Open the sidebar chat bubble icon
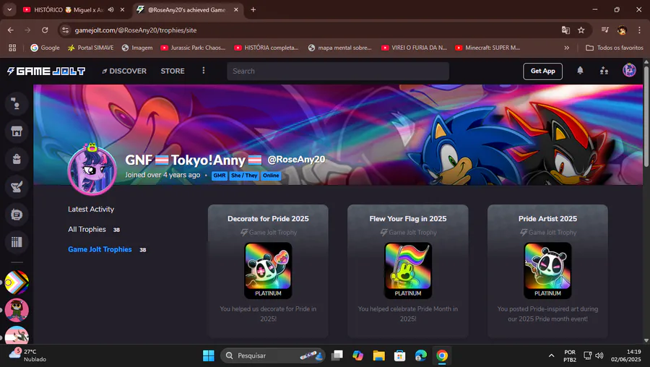The width and height of the screenshot is (650, 367). (17, 215)
